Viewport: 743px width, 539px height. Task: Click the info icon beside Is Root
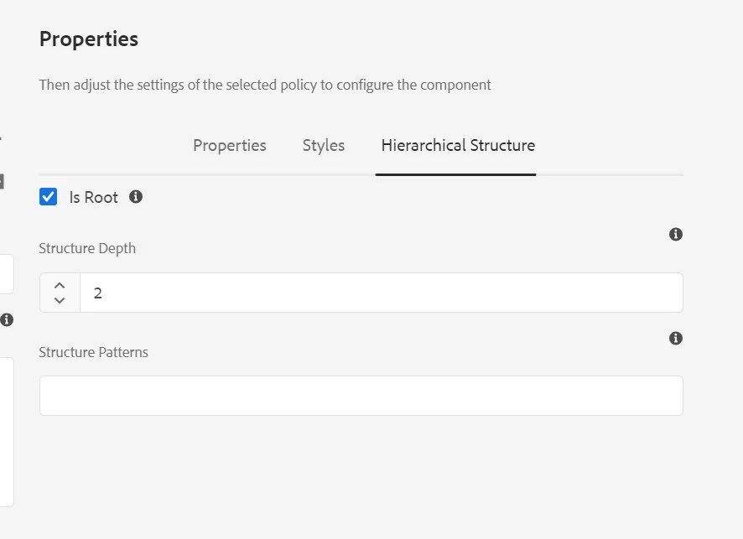point(136,197)
